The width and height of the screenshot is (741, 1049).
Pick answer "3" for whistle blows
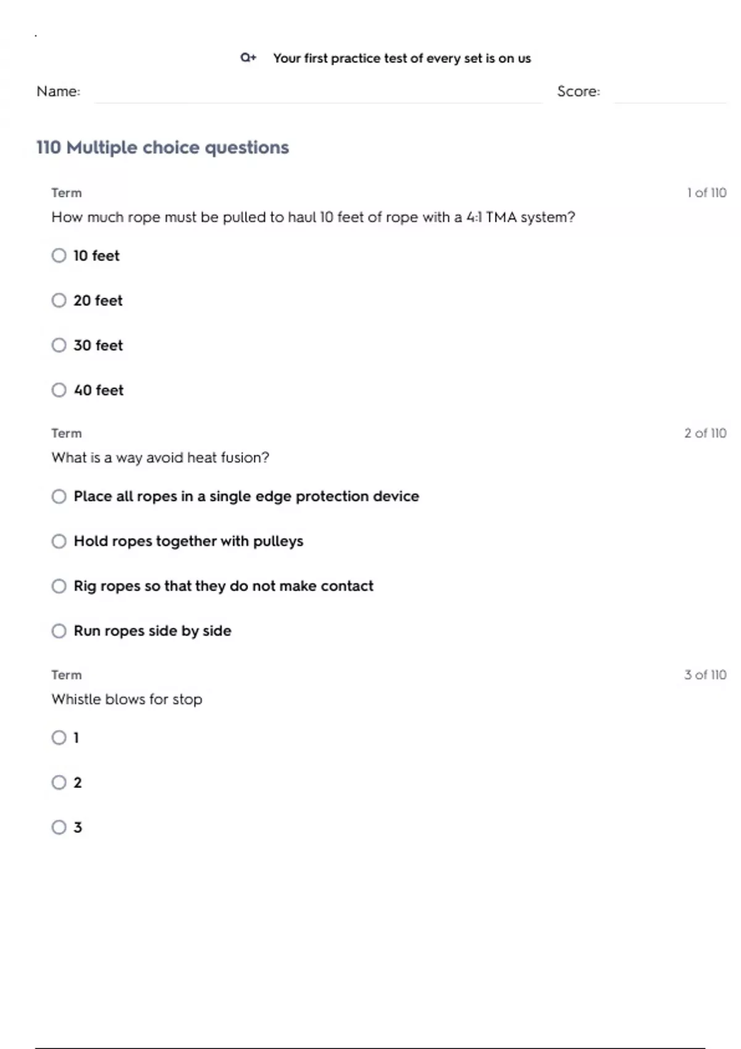(59, 827)
